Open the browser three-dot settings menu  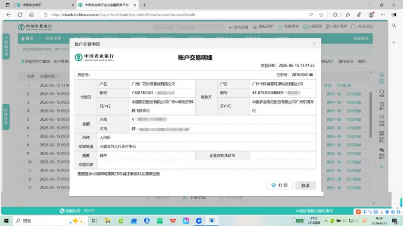point(383,14)
